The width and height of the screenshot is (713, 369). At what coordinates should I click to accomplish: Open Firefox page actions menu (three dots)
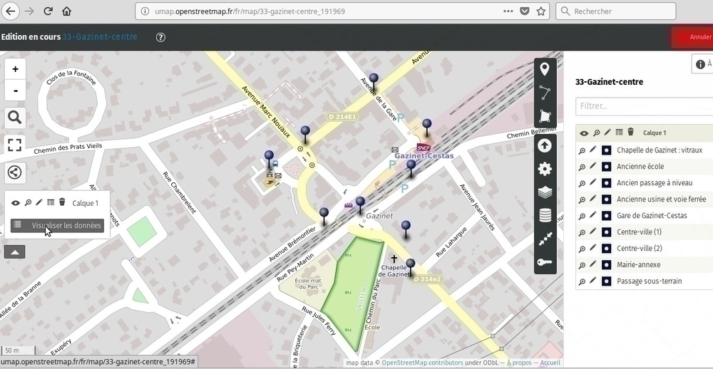pos(508,11)
